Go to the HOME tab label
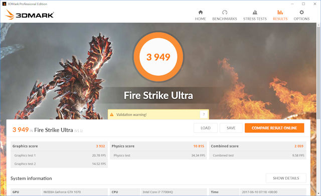The width and height of the screenshot is (321, 196). pos(201,19)
